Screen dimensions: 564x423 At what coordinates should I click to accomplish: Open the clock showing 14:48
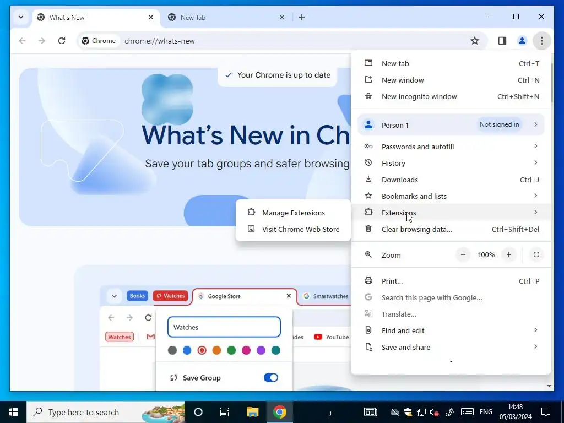pos(515,412)
